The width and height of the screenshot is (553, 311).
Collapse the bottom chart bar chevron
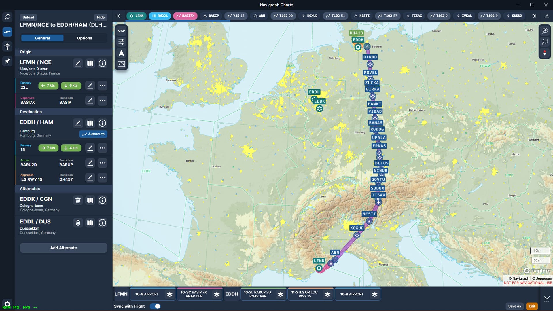pos(547,299)
